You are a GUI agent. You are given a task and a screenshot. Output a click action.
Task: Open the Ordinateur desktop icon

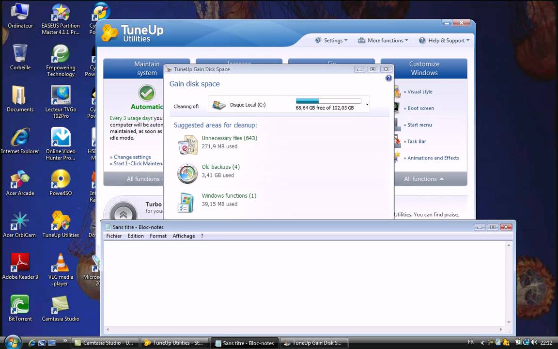20,16
